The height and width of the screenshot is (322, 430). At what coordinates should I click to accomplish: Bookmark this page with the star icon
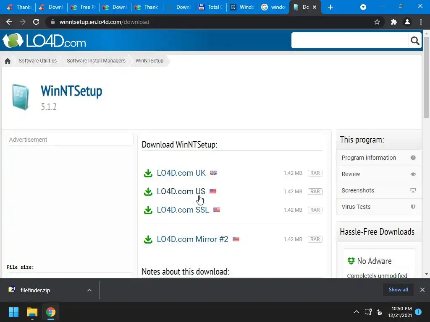point(377,22)
